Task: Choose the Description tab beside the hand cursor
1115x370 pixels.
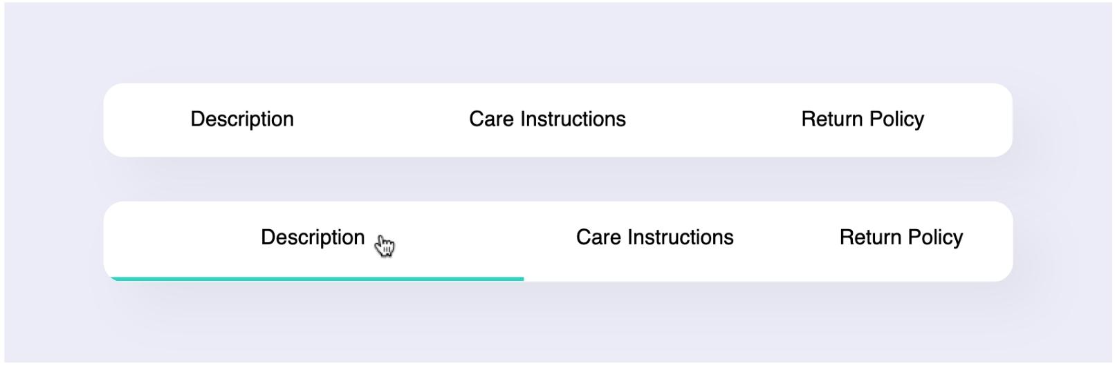Action: click(x=313, y=238)
